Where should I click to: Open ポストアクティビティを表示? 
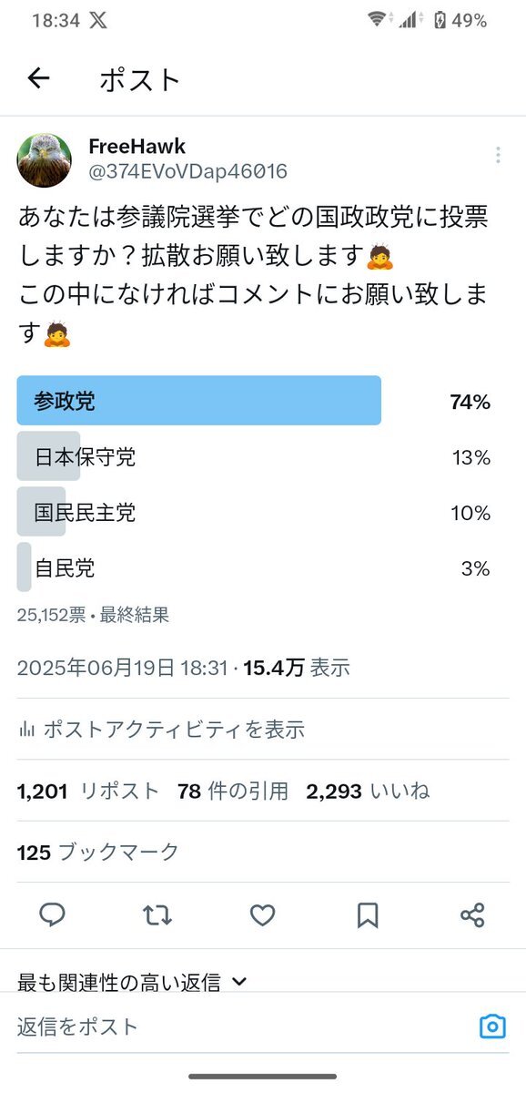pyautogui.click(x=161, y=729)
